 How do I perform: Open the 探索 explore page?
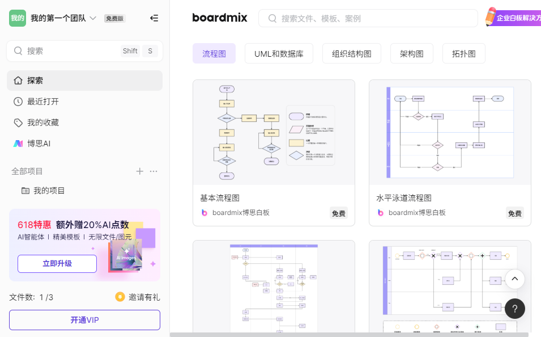point(84,81)
